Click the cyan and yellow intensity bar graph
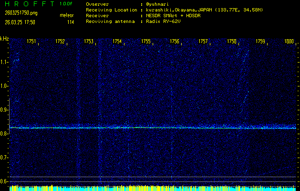 tap(153, 188)
